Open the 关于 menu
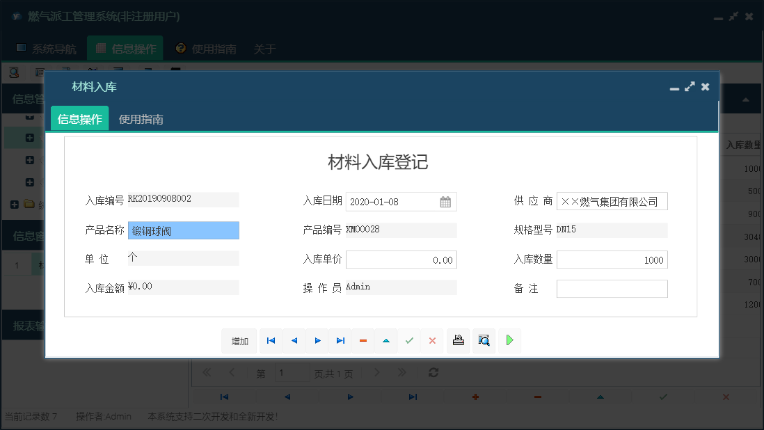 click(x=264, y=49)
